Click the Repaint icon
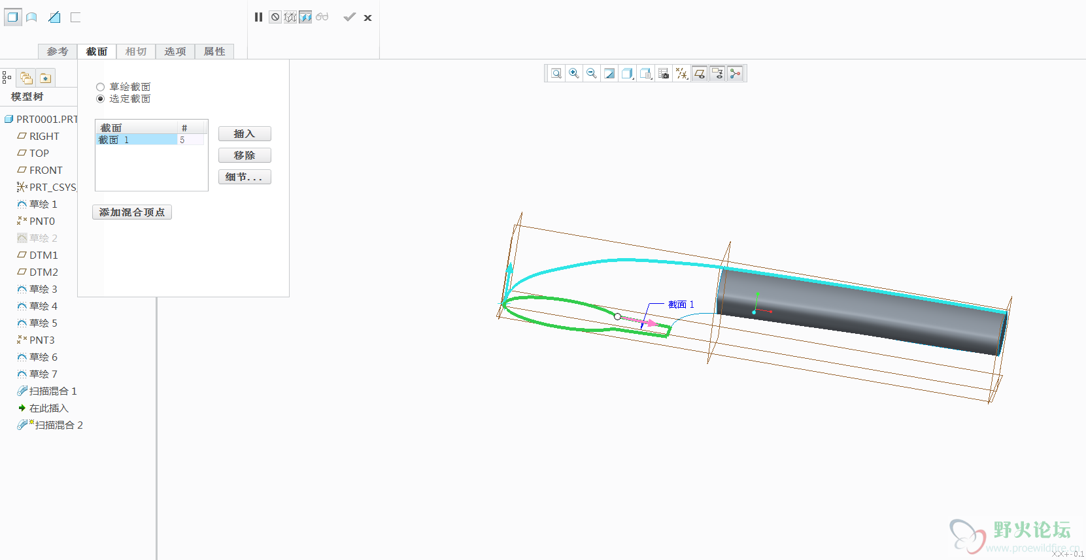Viewport: 1086px width, 560px height. pos(609,74)
